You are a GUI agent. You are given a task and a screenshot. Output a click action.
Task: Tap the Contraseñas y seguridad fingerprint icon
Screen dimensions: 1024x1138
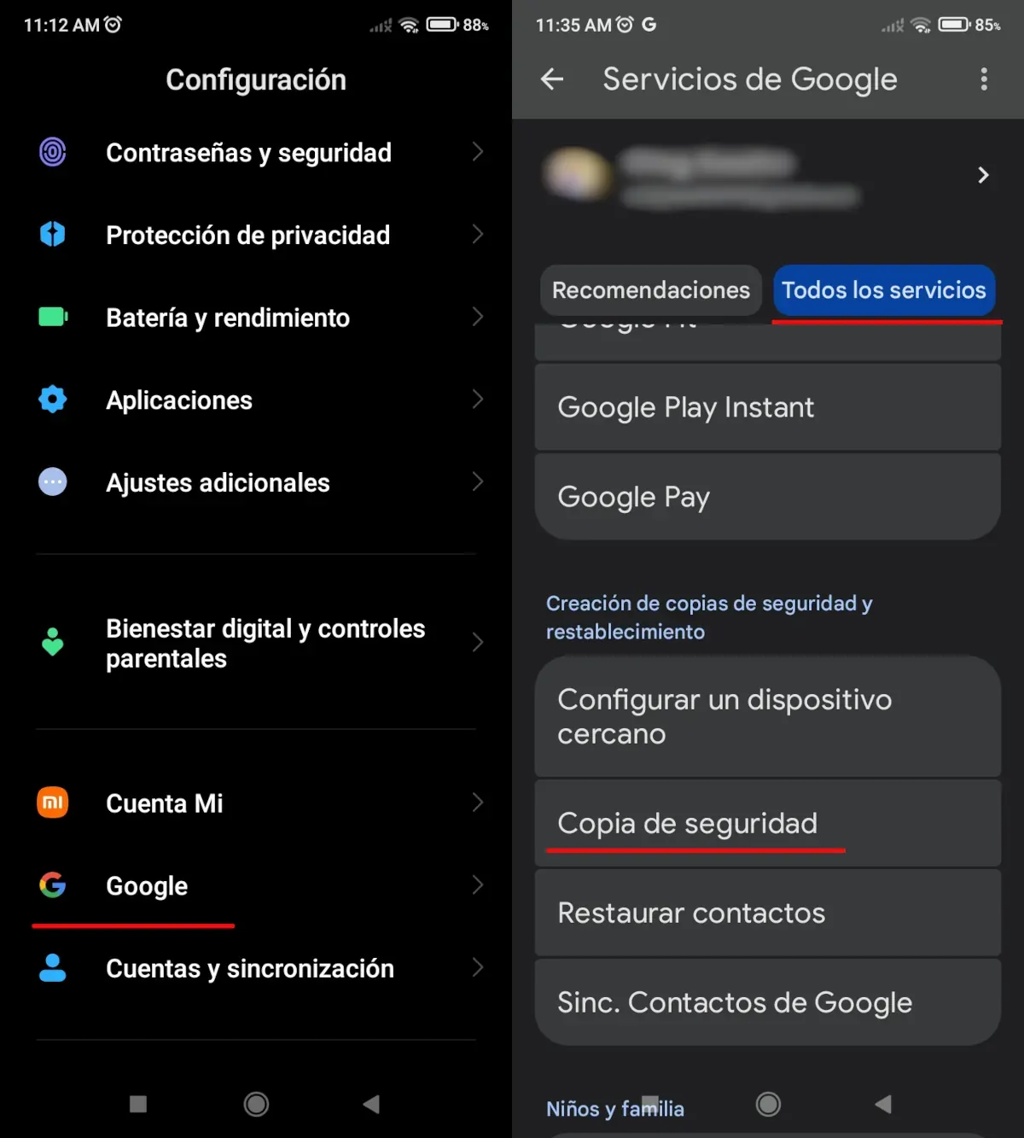[53, 153]
